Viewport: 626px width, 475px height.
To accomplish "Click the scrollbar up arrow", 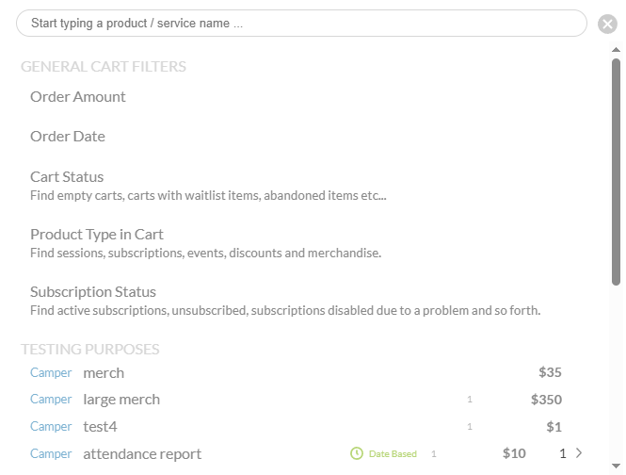I will coord(616,50).
